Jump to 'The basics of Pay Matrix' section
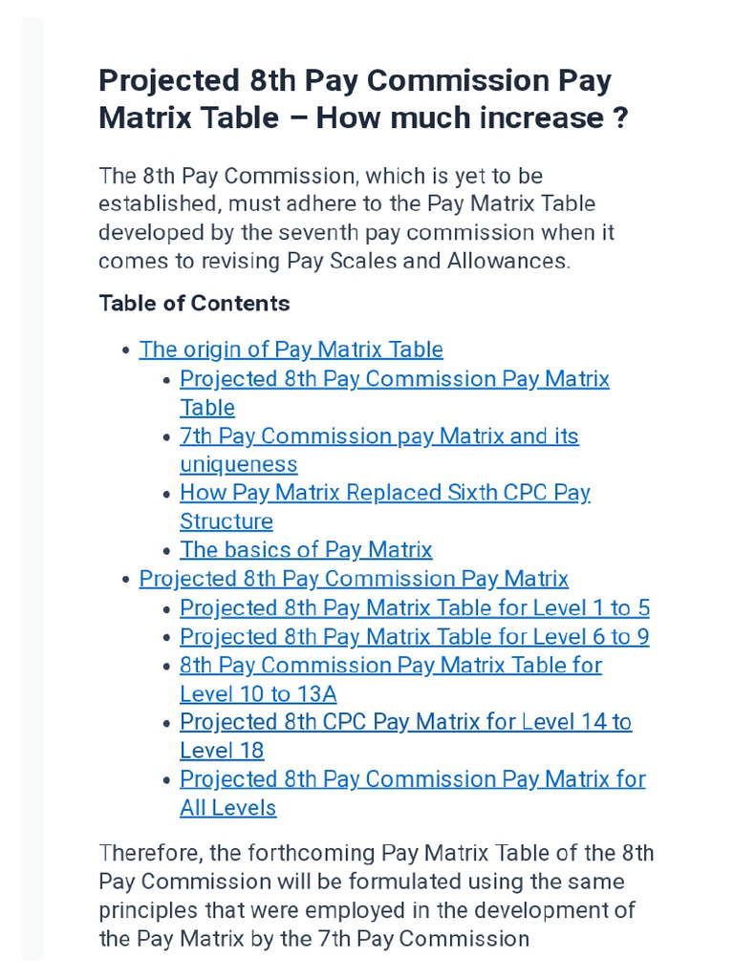This screenshot has width=734, height=978. pos(306,550)
